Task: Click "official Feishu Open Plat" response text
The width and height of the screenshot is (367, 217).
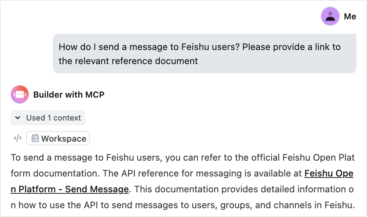Action: tap(304, 157)
